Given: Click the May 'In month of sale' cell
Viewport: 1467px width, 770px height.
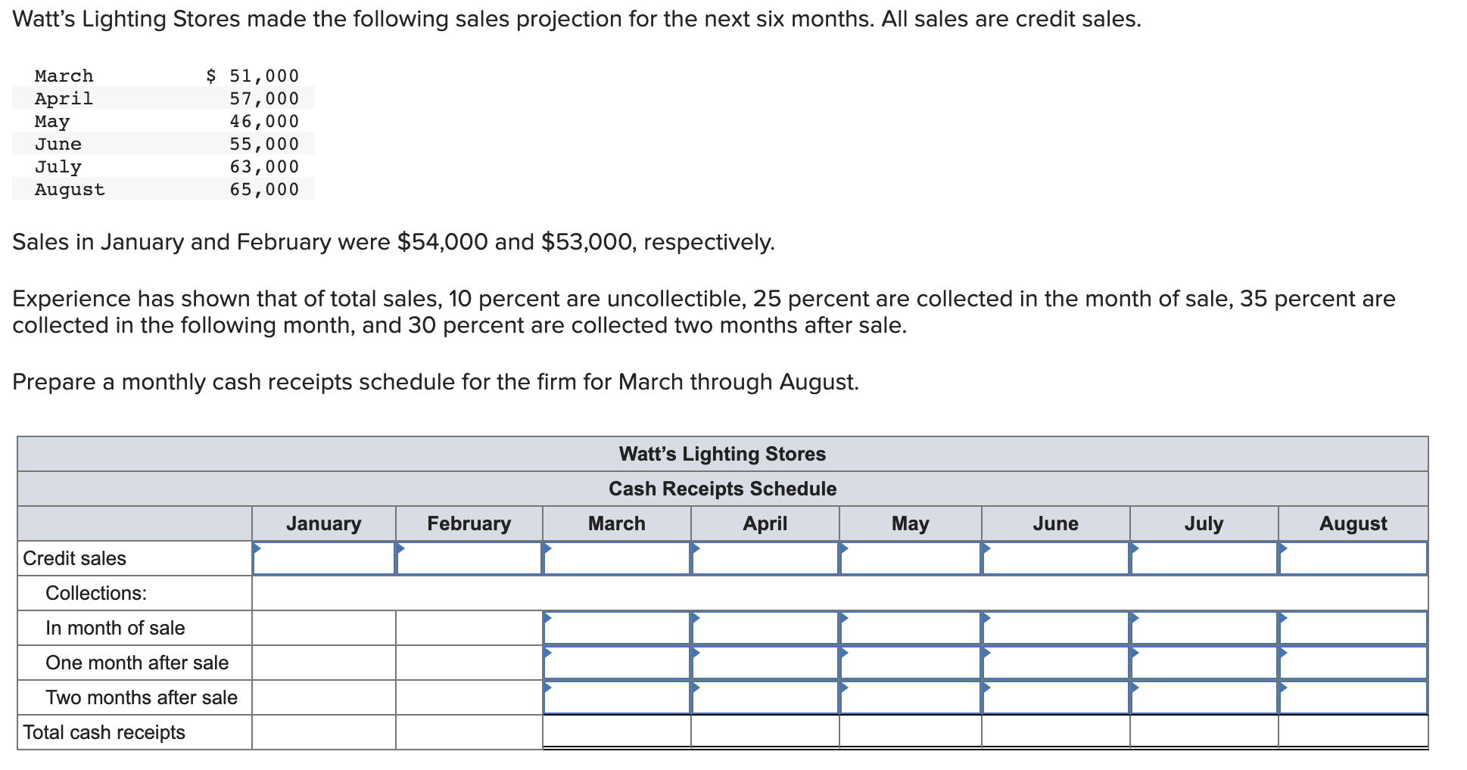Looking at the screenshot, I should [908, 627].
